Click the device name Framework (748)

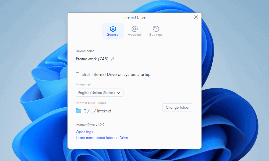93,59
